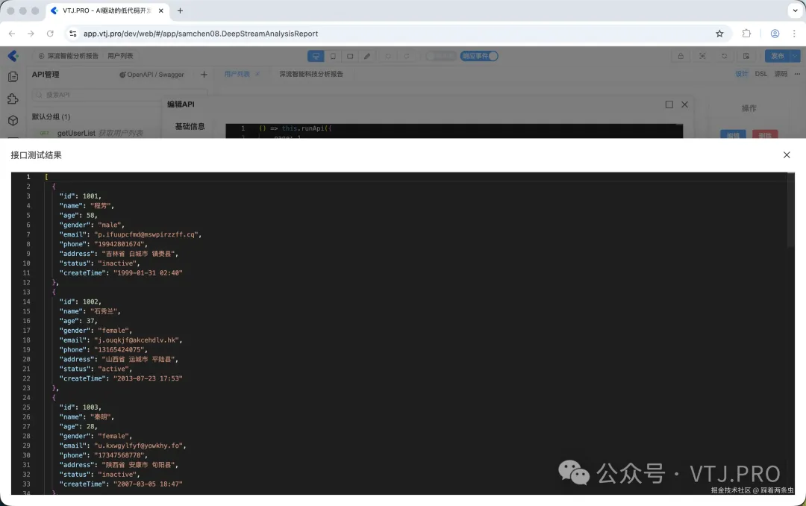Open the 发布 dropdown arrow

[796, 56]
